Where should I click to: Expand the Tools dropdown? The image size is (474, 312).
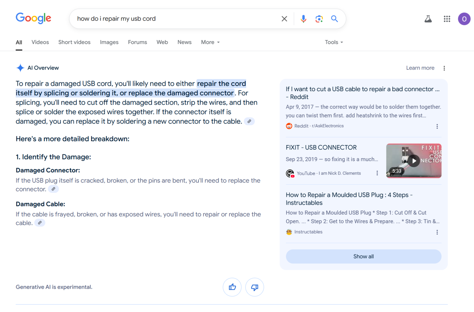(x=334, y=42)
